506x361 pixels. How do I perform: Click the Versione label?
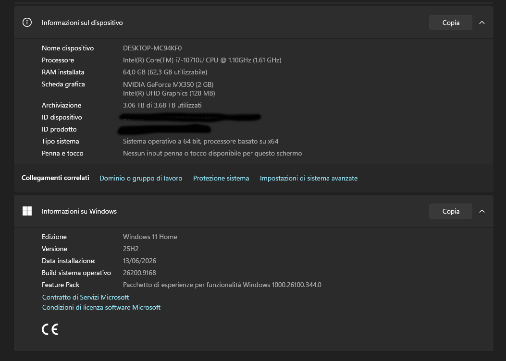(x=54, y=249)
